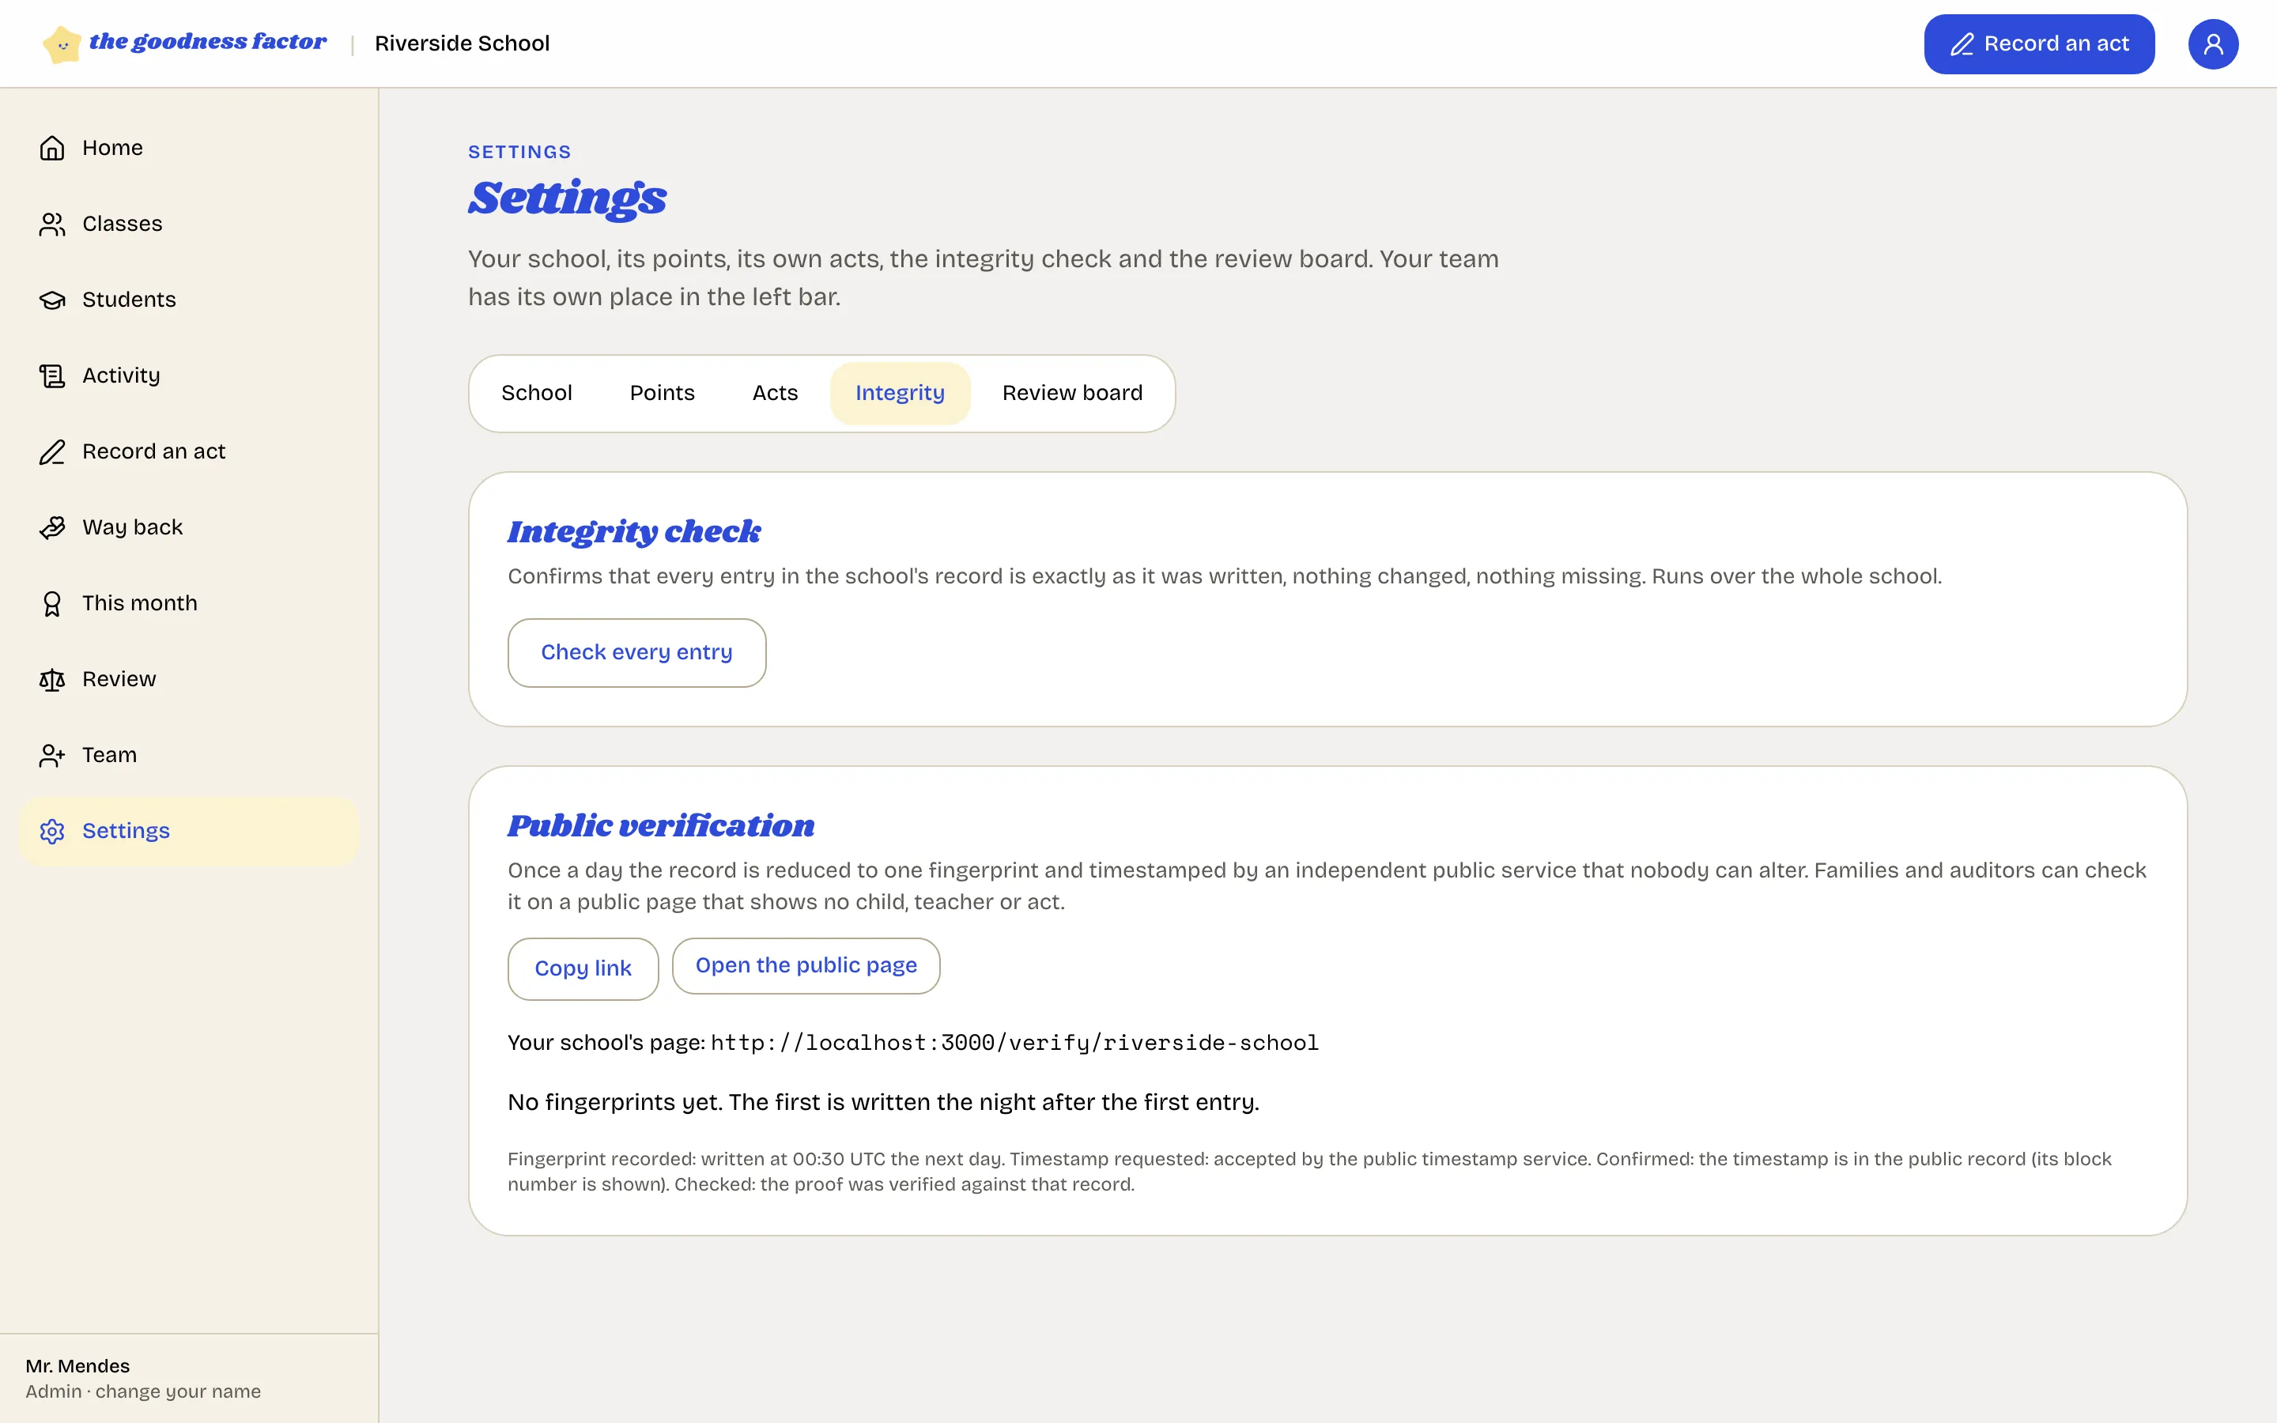The height and width of the screenshot is (1423, 2277).
Task: Click the 'Riverside School' header title
Action: [462, 43]
